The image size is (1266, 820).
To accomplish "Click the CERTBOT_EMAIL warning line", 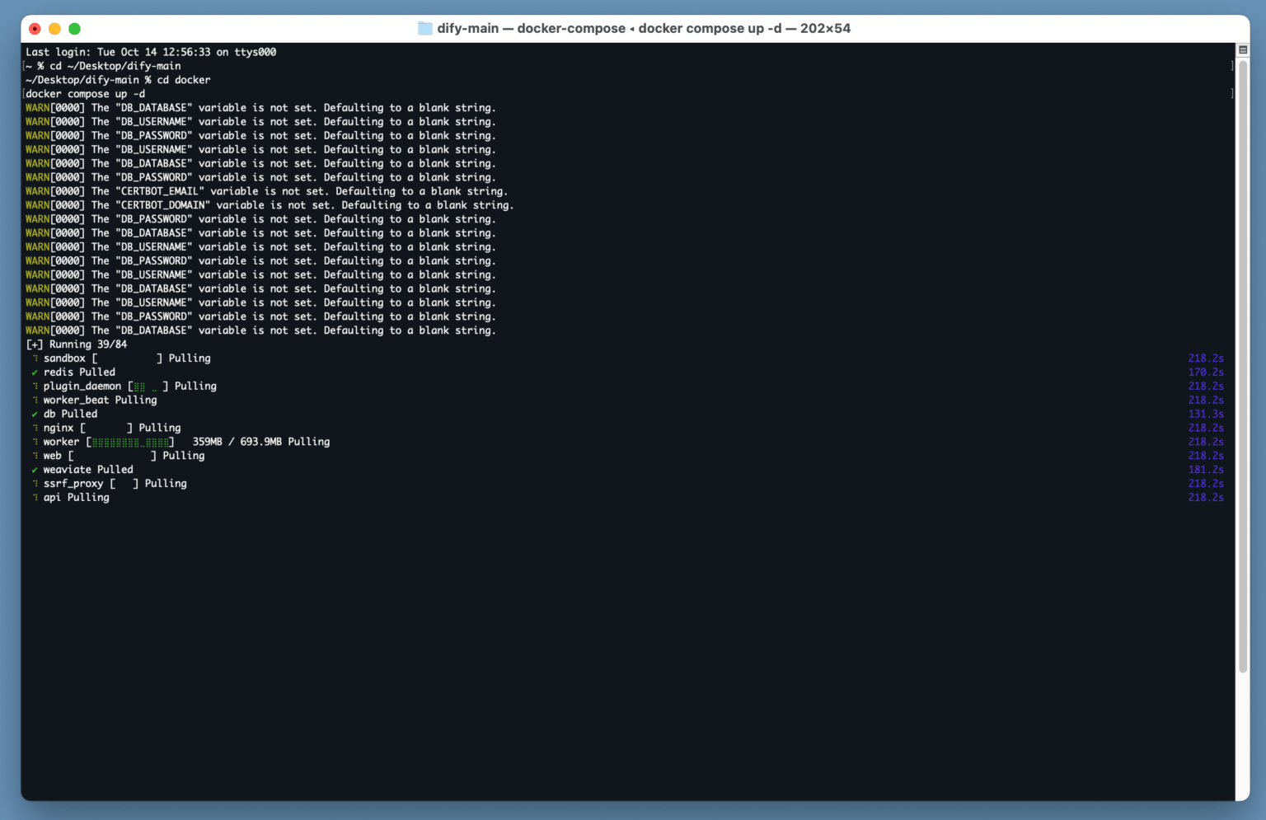I will coord(266,191).
